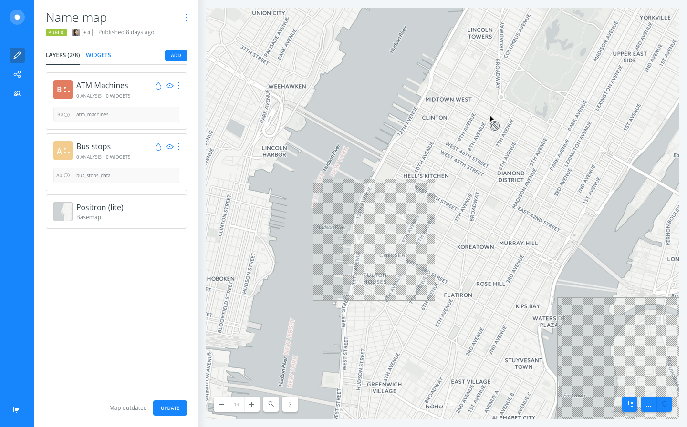Click the Map outdated label
Image resolution: width=687 pixels, height=427 pixels.
(x=128, y=408)
